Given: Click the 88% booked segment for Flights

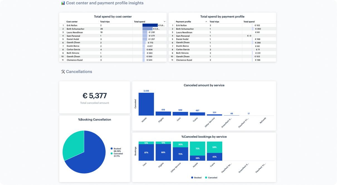Looking at the screenshot, I should (x=163, y=152).
